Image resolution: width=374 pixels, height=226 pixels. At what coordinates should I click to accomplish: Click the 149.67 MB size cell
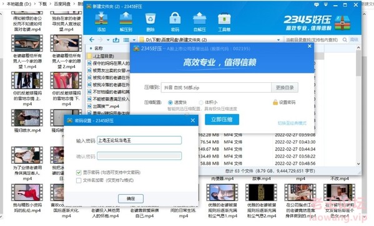tap(209, 149)
